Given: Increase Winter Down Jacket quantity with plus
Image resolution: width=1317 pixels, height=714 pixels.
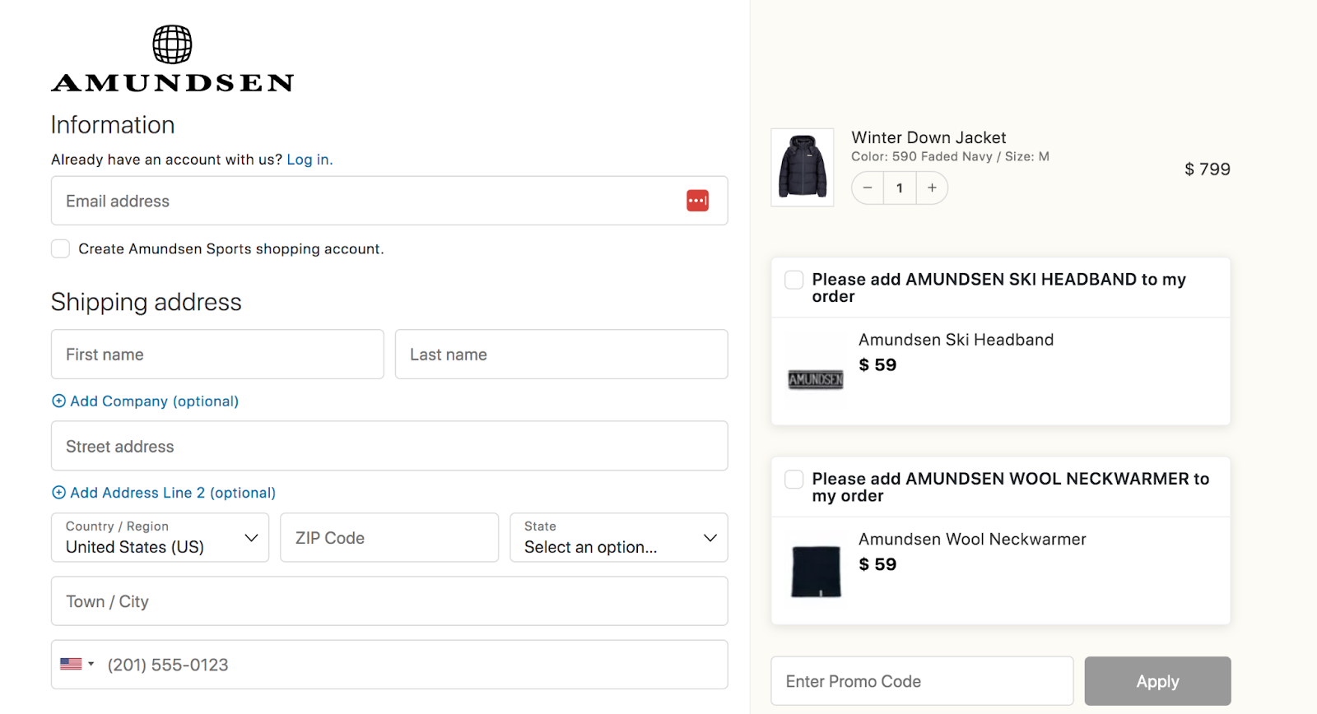Looking at the screenshot, I should [932, 188].
